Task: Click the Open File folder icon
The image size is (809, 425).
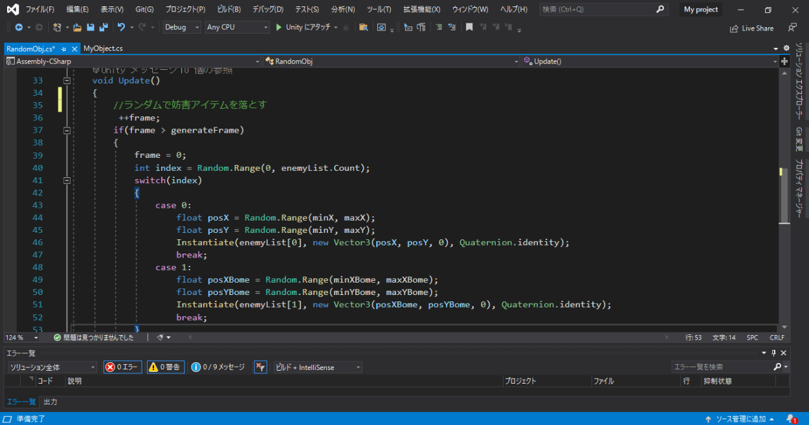Action: tap(77, 27)
